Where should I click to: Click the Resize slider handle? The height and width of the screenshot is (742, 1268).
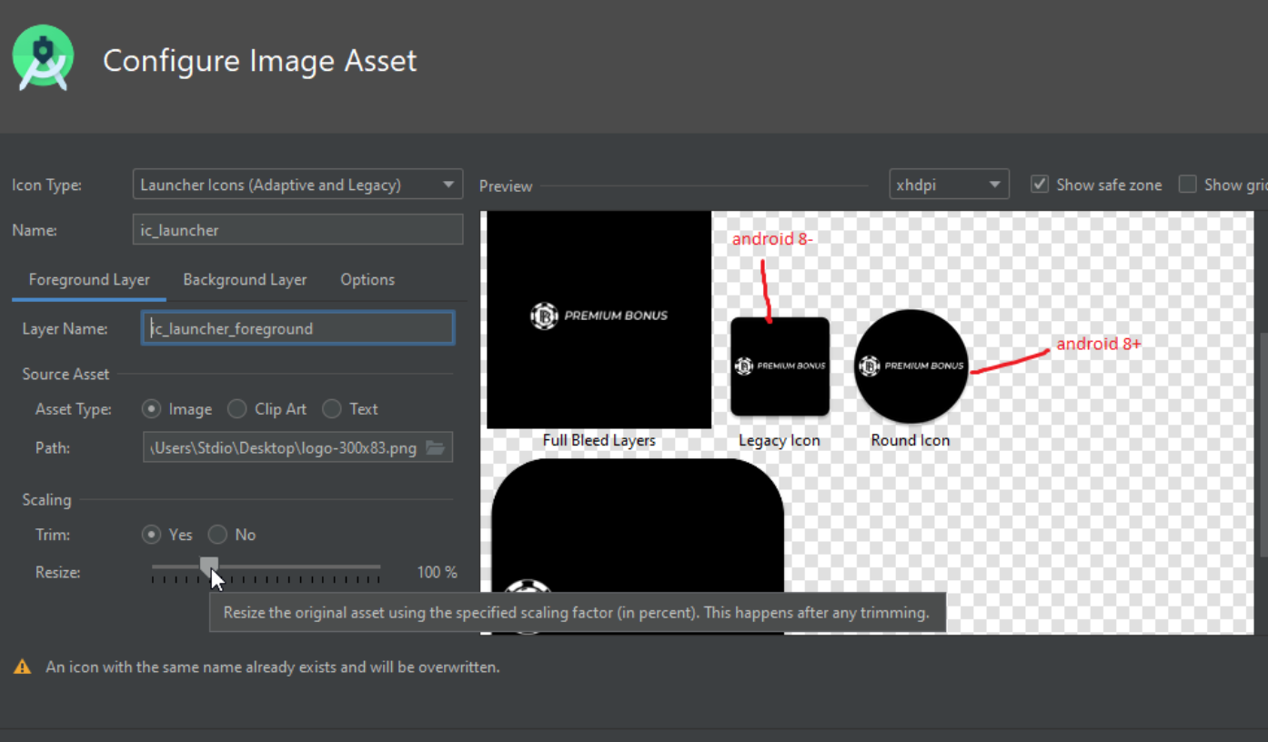(x=209, y=567)
